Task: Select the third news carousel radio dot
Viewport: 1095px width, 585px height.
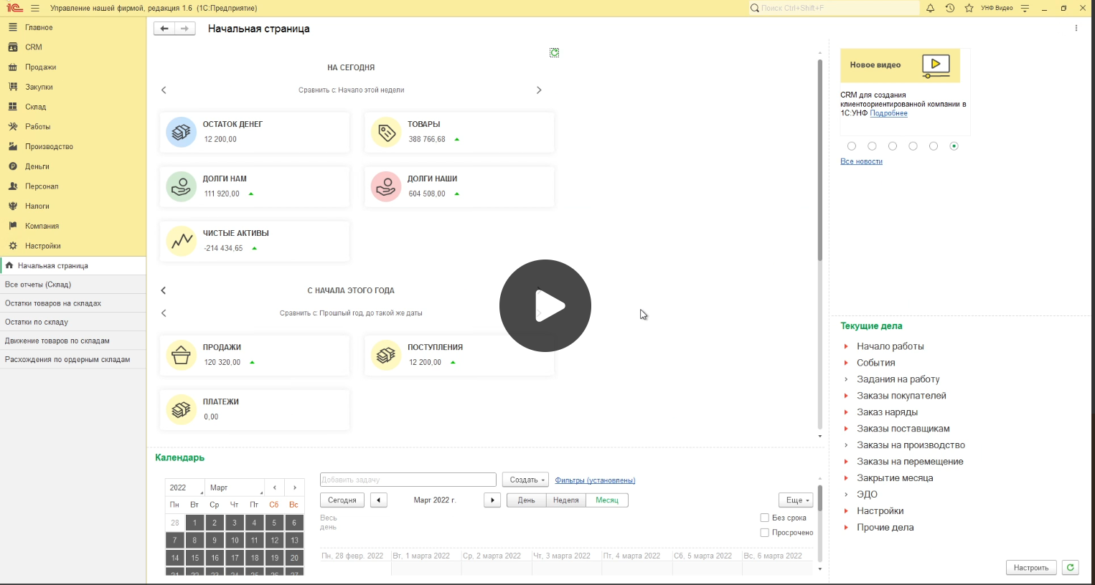Action: click(x=893, y=146)
